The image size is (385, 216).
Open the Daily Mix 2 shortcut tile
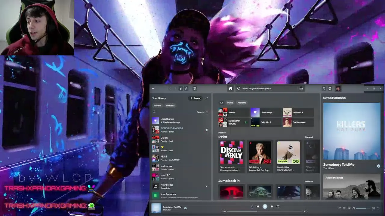266,122
